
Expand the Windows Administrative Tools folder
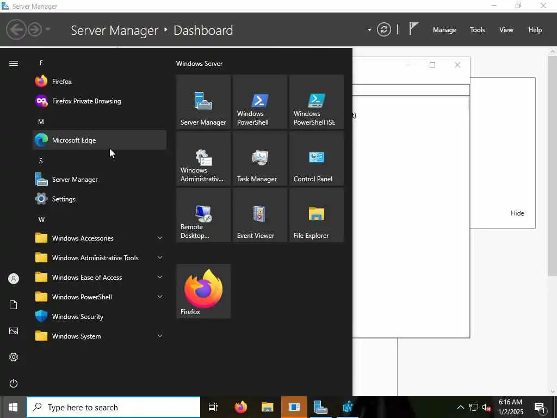tap(100, 257)
